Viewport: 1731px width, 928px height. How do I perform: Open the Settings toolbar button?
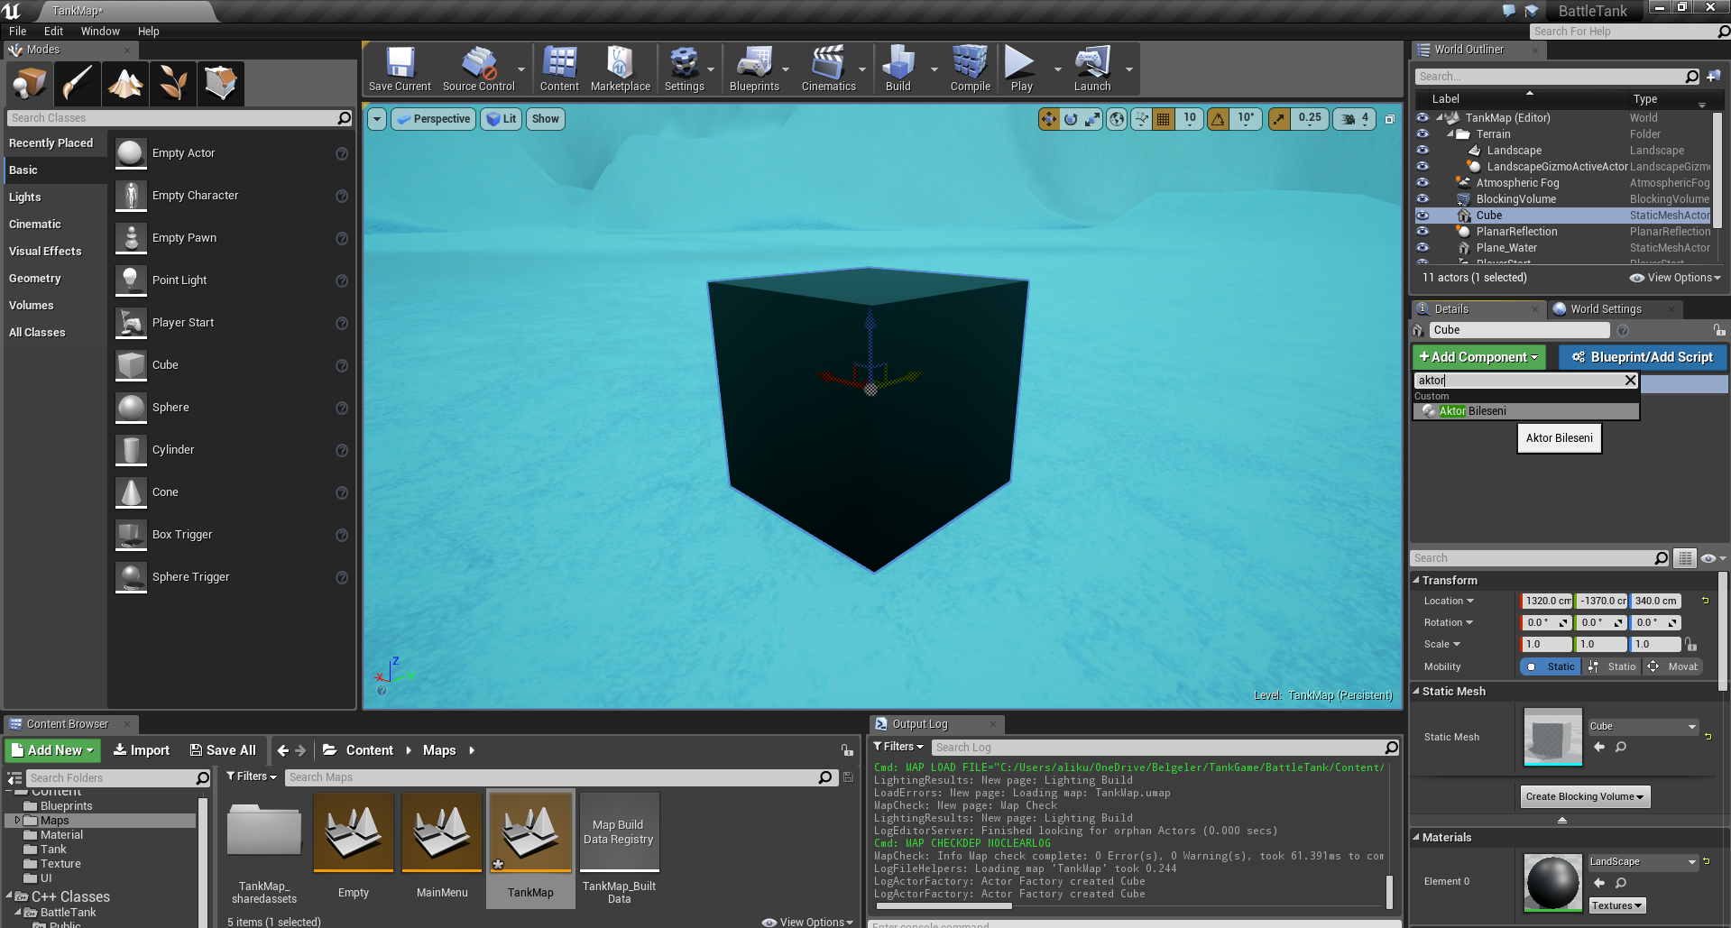click(684, 69)
